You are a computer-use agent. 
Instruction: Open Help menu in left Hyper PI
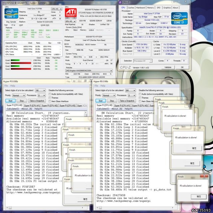point(13,86)
